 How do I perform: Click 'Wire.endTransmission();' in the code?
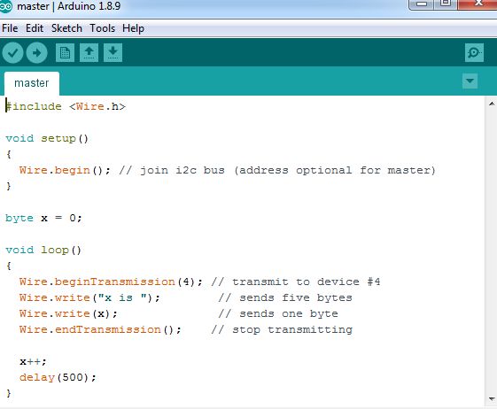point(100,329)
